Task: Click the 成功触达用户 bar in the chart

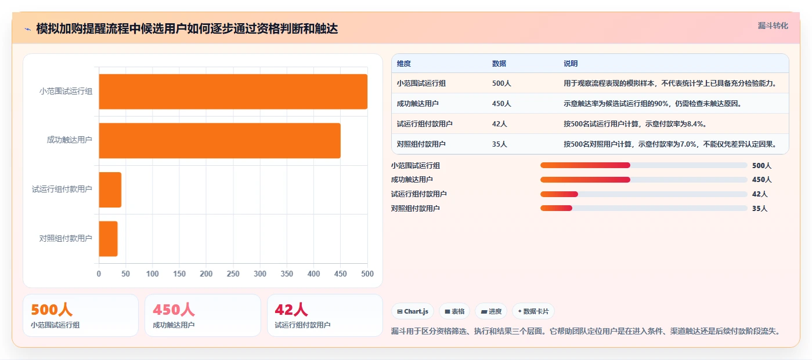Action: 219,140
